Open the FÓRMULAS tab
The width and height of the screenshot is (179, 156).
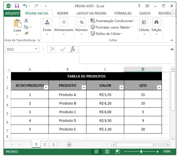(x=123, y=13)
